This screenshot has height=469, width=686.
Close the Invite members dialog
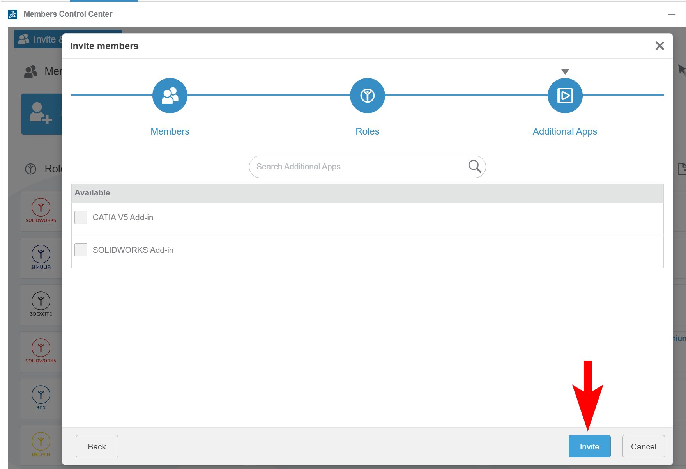pyautogui.click(x=659, y=46)
